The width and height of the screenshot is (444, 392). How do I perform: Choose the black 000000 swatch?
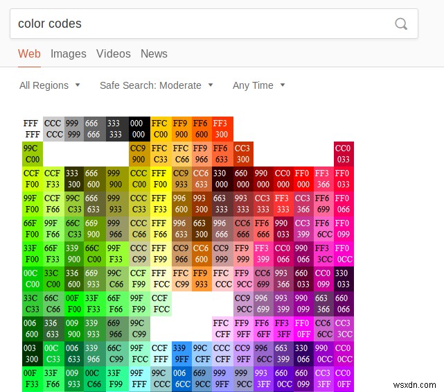(x=139, y=129)
